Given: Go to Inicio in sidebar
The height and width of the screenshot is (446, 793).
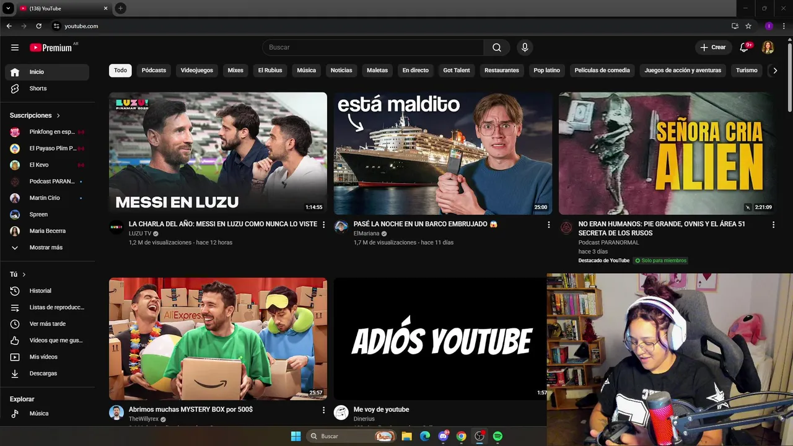Looking at the screenshot, I should tap(47, 72).
